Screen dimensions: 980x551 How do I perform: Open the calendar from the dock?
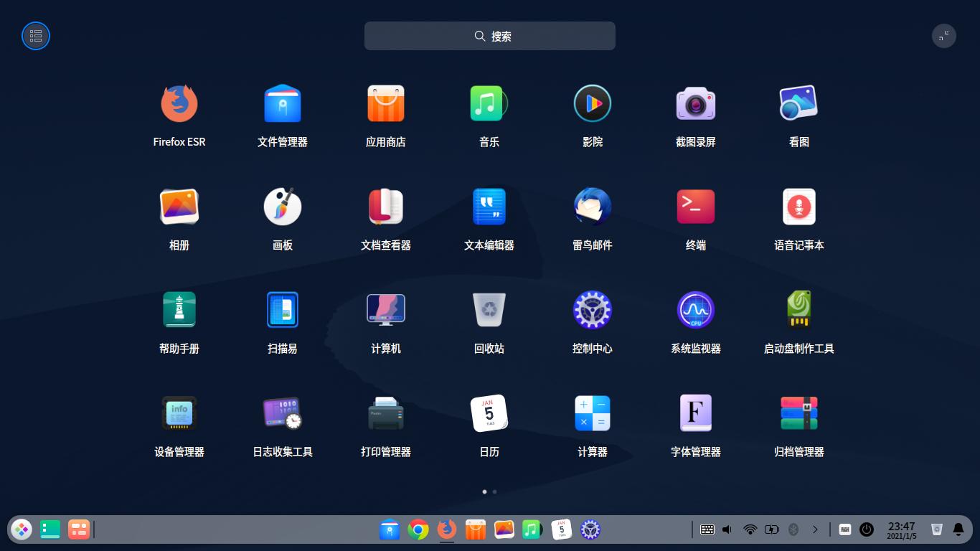point(562,529)
